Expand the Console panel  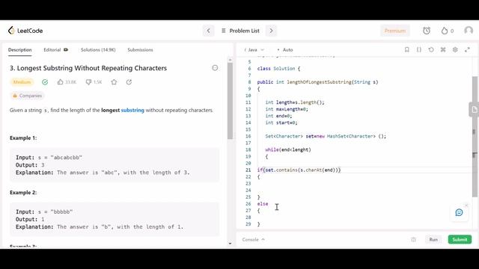click(x=253, y=239)
